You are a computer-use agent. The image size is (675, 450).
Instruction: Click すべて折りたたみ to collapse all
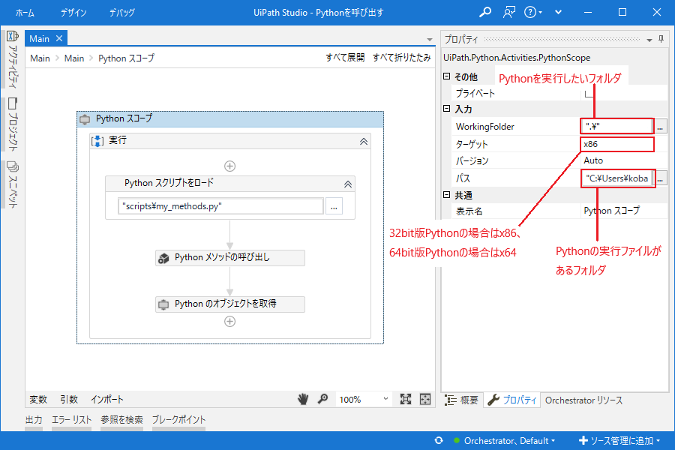tap(402, 58)
